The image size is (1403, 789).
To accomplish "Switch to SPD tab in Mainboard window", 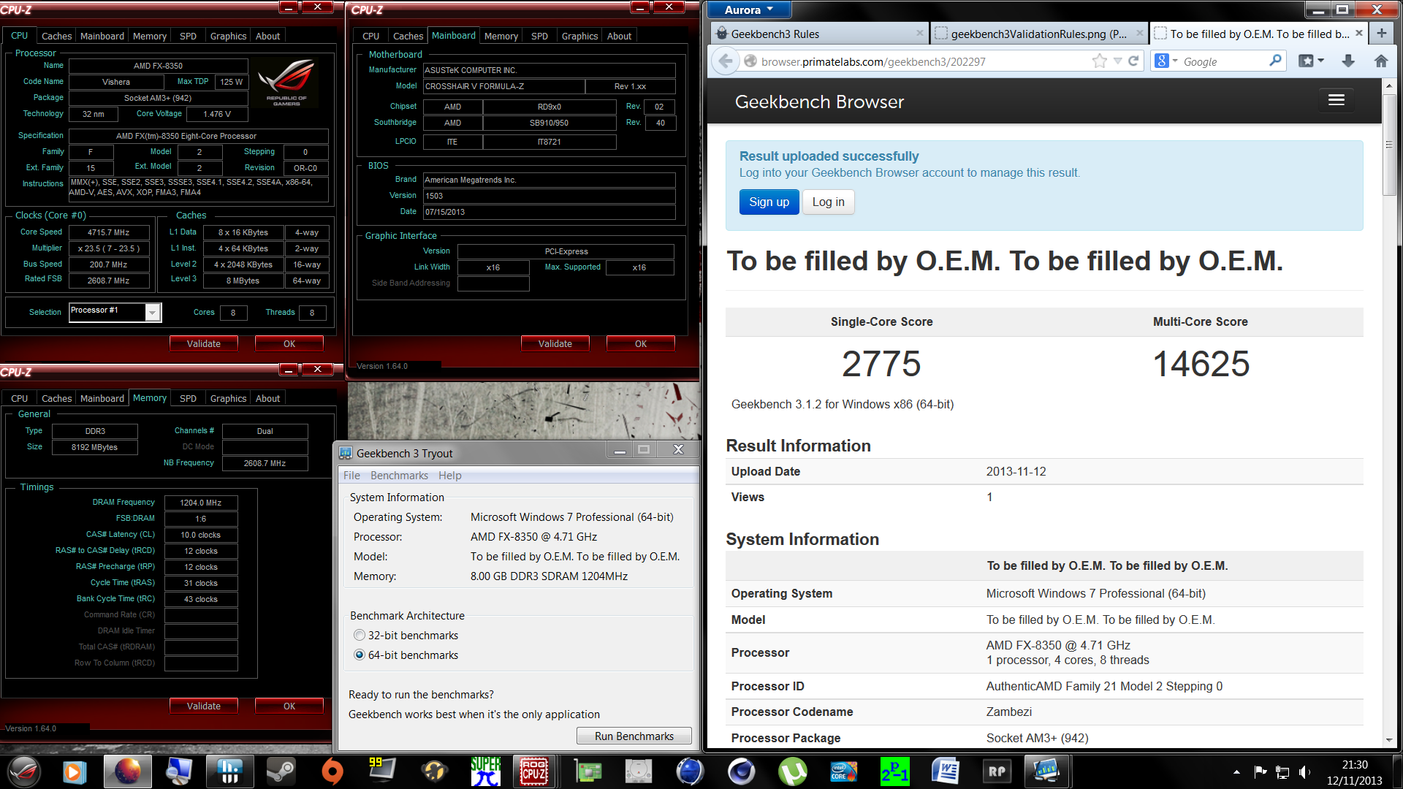I will coord(539,36).
